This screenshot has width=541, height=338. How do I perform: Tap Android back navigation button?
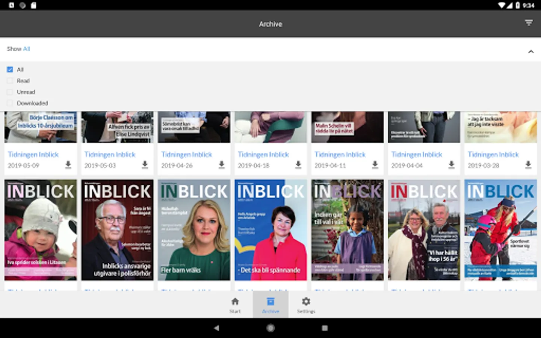216,328
